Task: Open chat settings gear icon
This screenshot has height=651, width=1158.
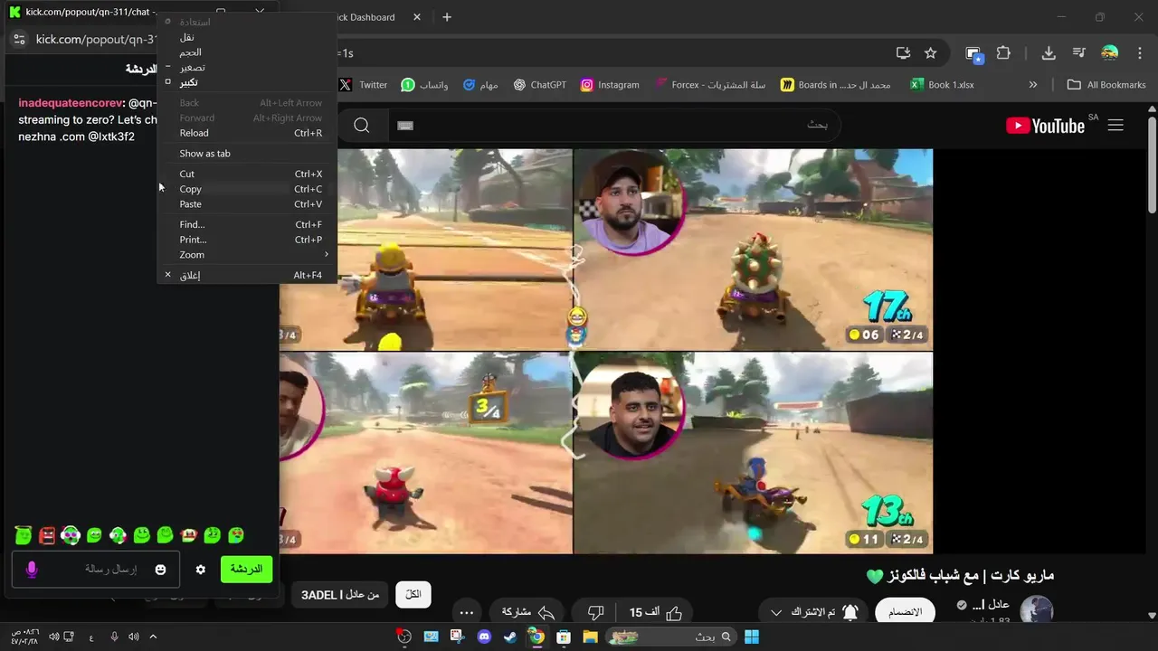Action: [x=201, y=570]
